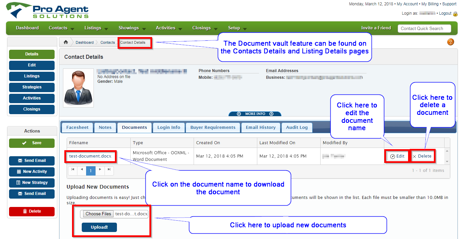
Task: Click Dashboard in the breadcrumb
Action: click(84, 42)
